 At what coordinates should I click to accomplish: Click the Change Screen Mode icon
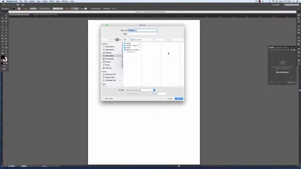[x=4, y=69]
